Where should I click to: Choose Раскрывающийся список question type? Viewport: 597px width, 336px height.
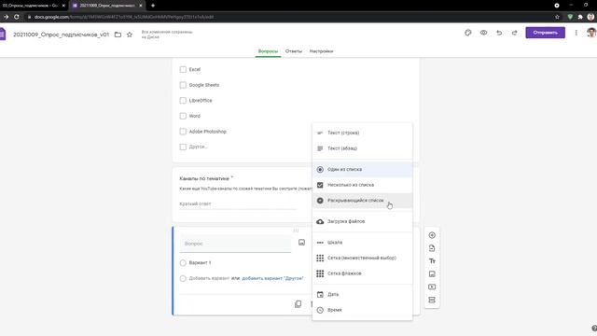coord(362,201)
